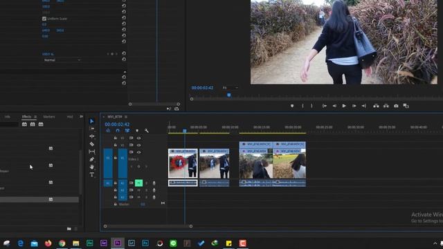
Task: Toggle A1 voice-over record microphone
Action: [154, 183]
